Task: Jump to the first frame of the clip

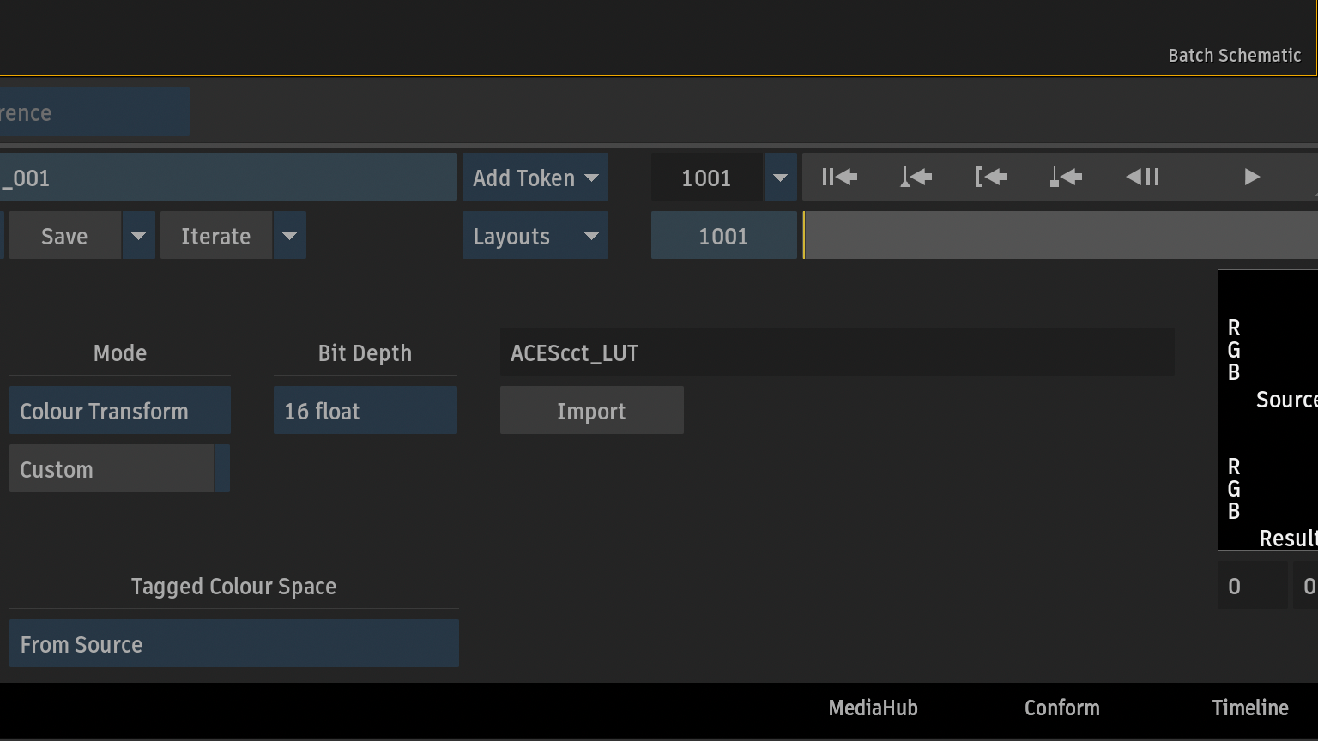Action: [x=839, y=178]
